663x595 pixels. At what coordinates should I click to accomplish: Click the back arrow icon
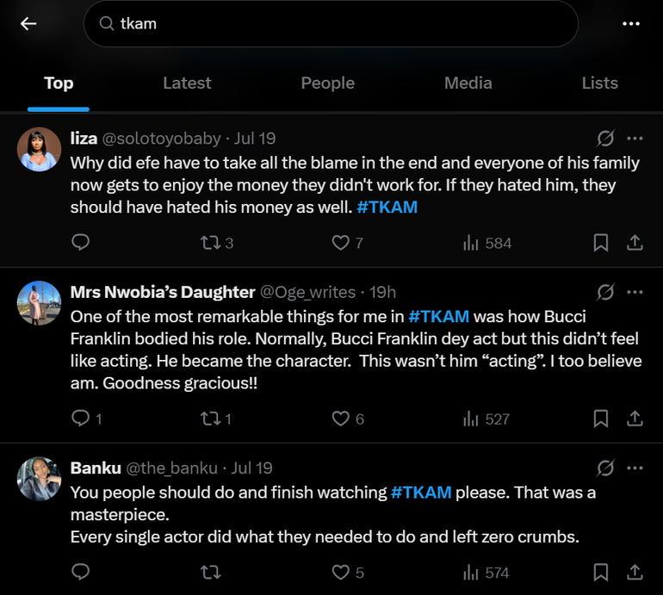[x=28, y=24]
